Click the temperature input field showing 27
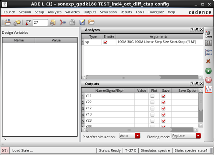This screenshot has height=155, width=214. [40, 22]
